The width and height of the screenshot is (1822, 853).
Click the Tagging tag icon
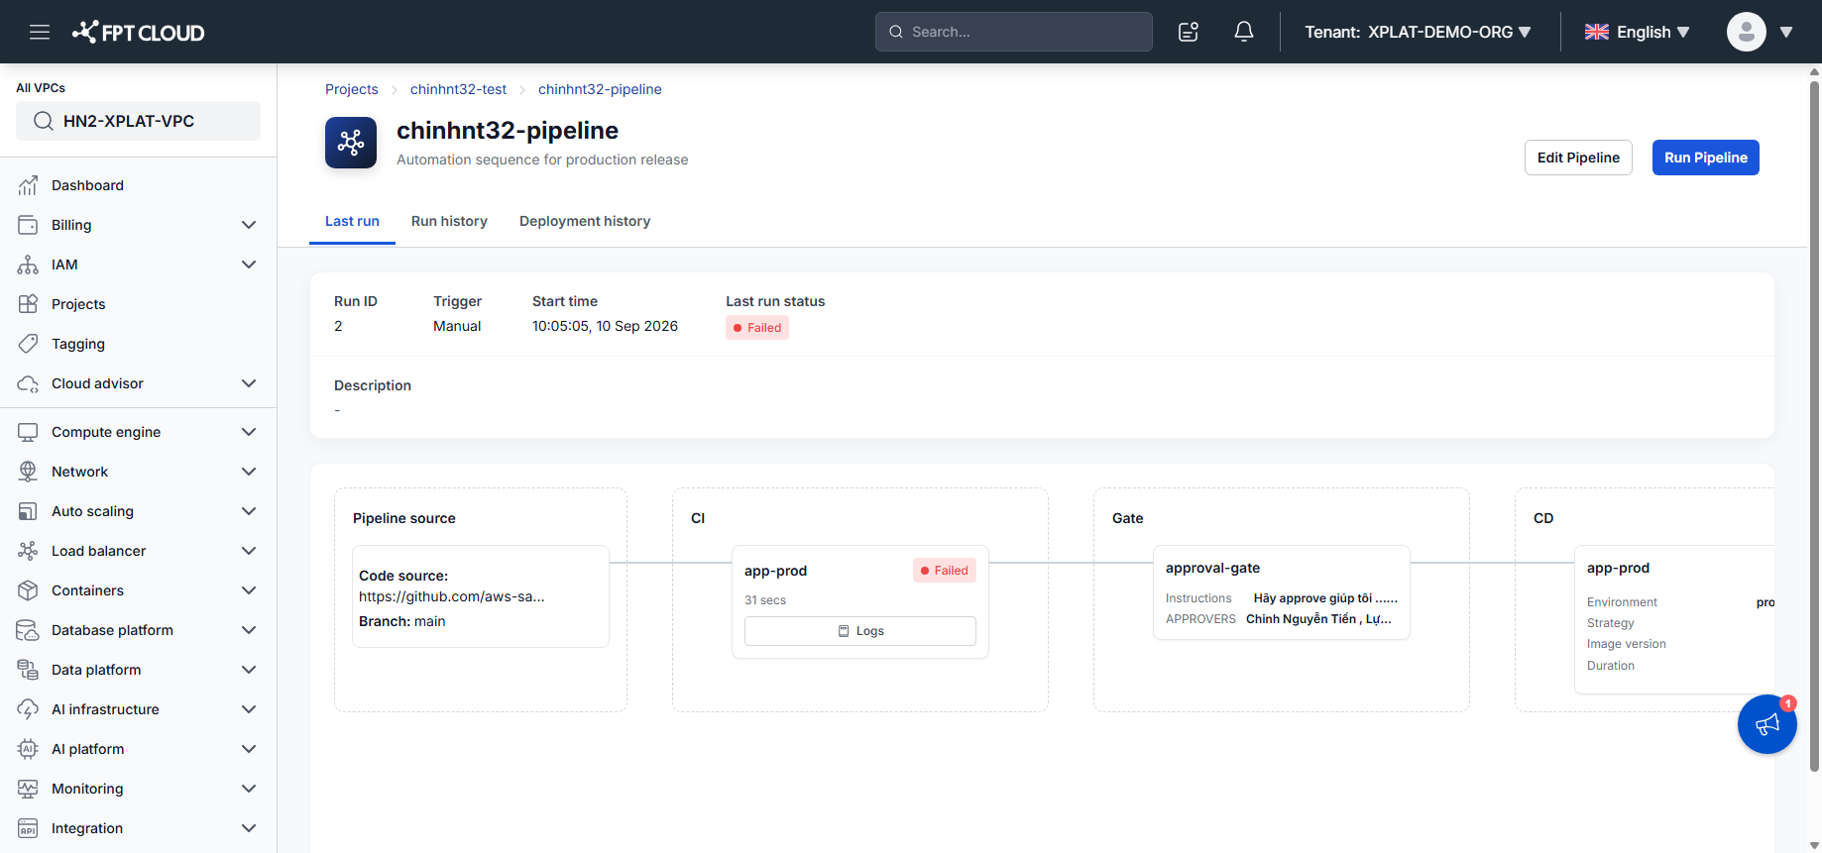[x=28, y=344]
